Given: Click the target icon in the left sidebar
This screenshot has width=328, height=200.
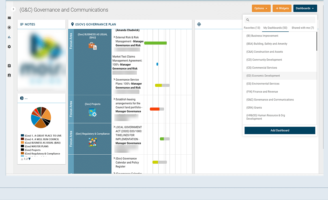Looking at the screenshot, I should pos(9,27).
